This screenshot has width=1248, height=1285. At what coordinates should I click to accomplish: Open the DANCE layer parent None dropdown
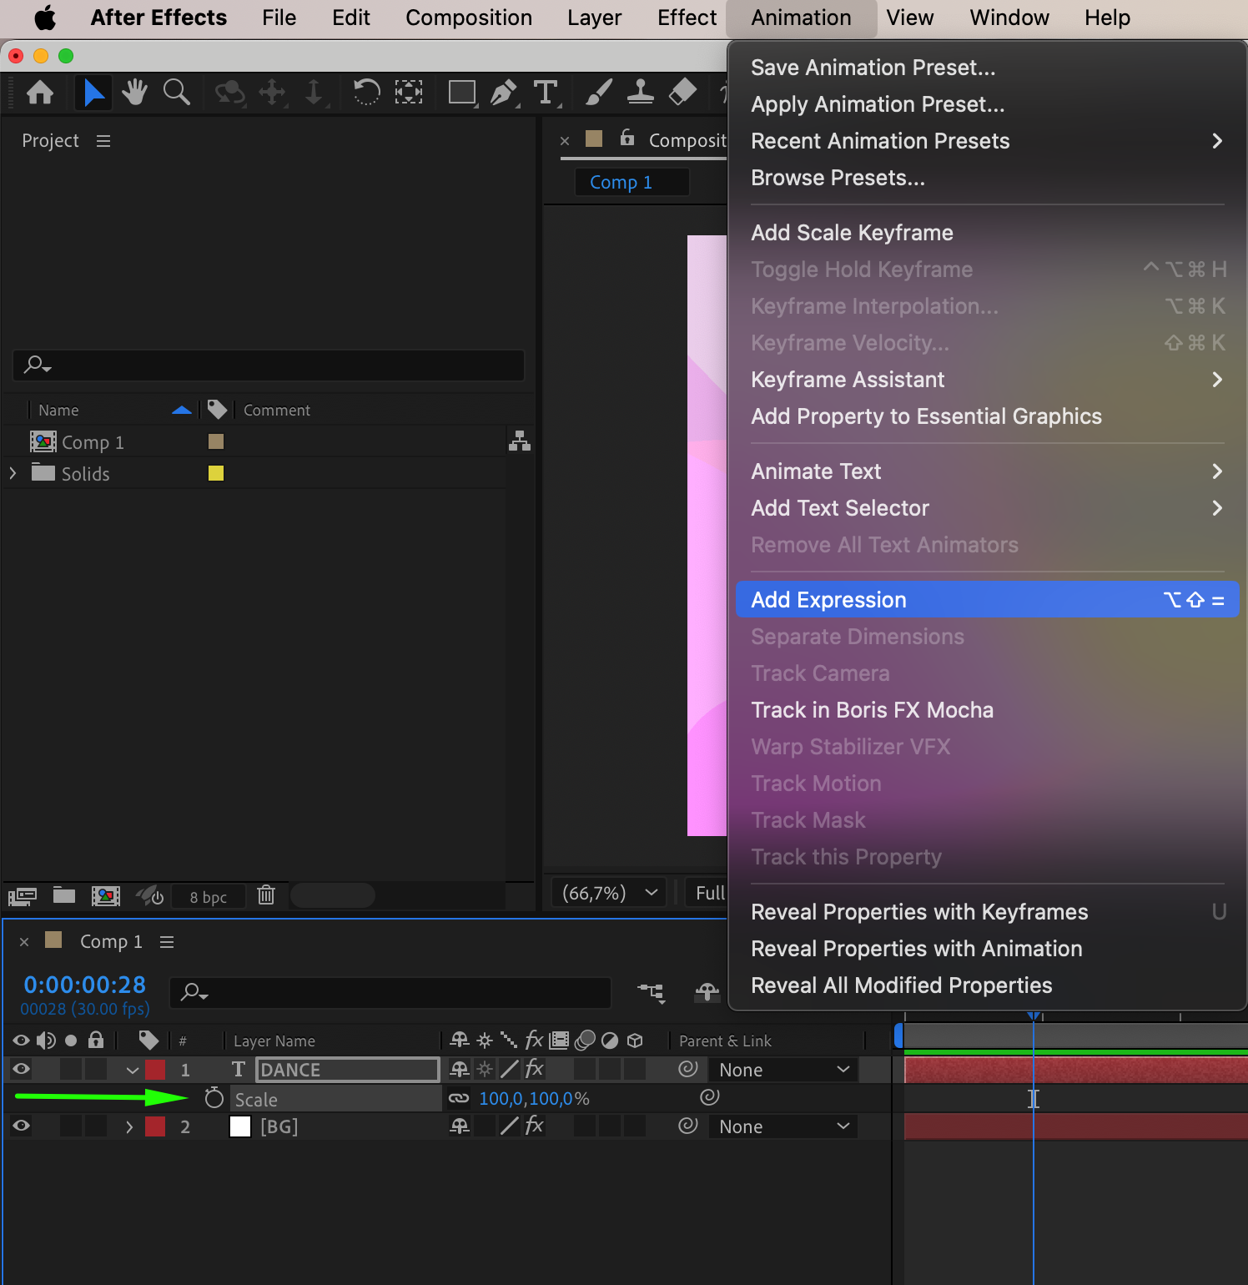(x=783, y=1070)
